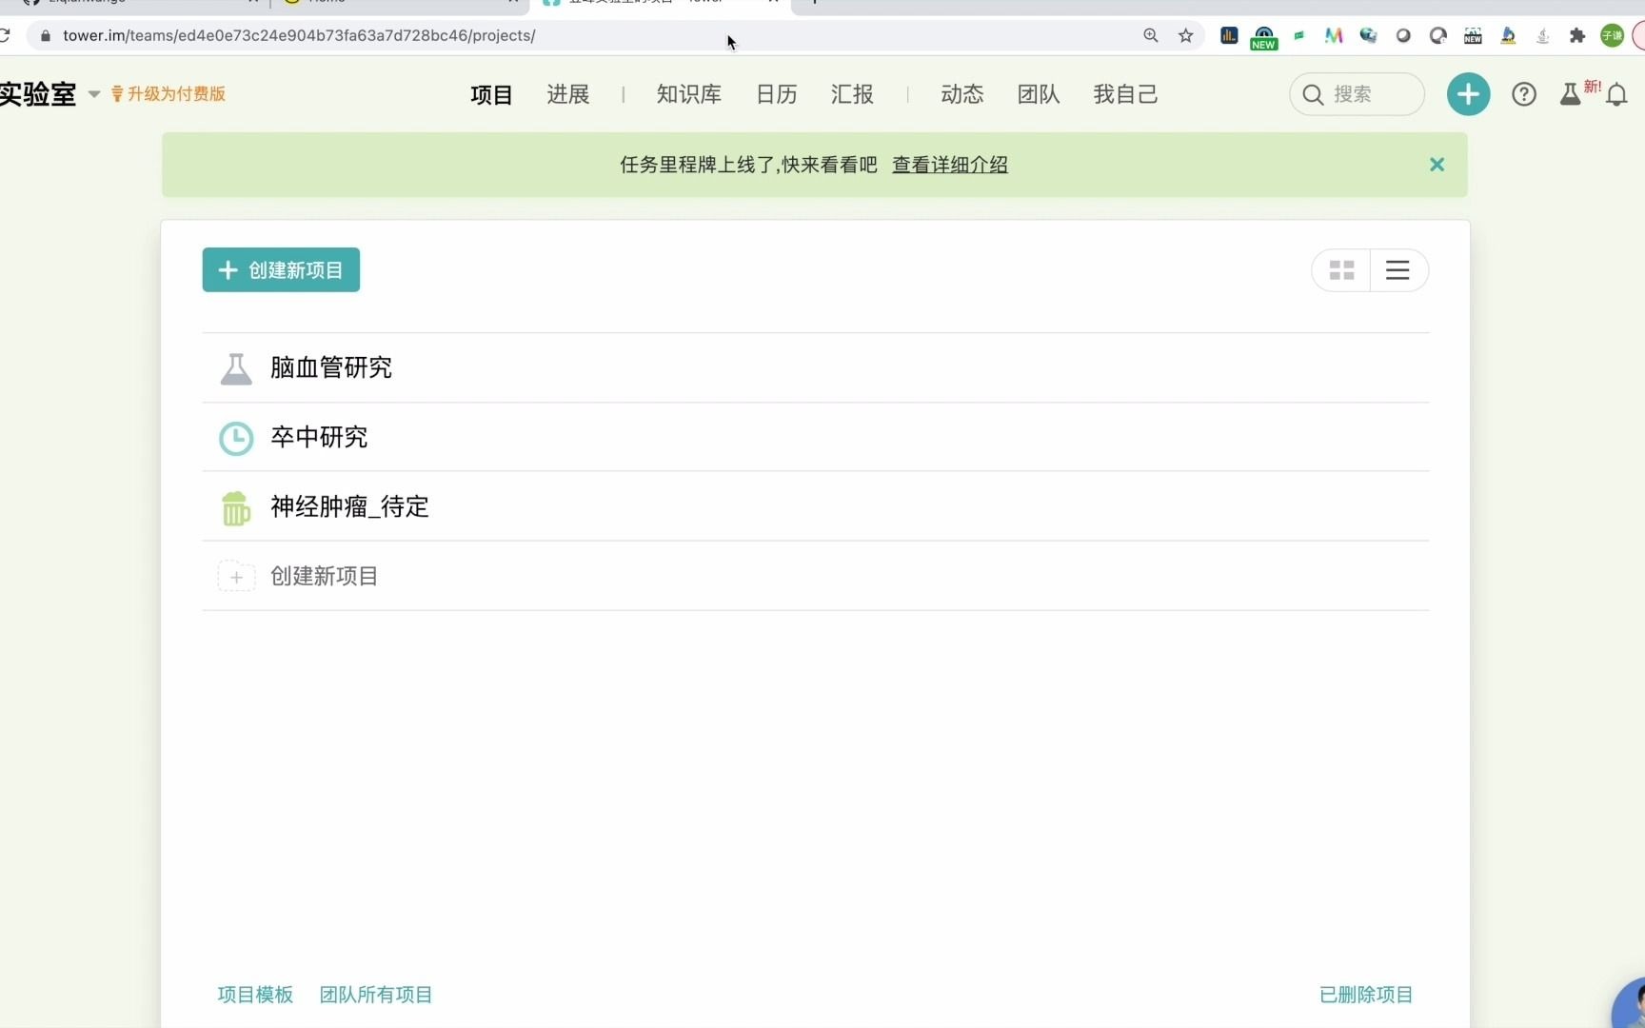This screenshot has height=1028, width=1645.
Task: Open the support chat avatar bubble
Action: point(1630,1004)
